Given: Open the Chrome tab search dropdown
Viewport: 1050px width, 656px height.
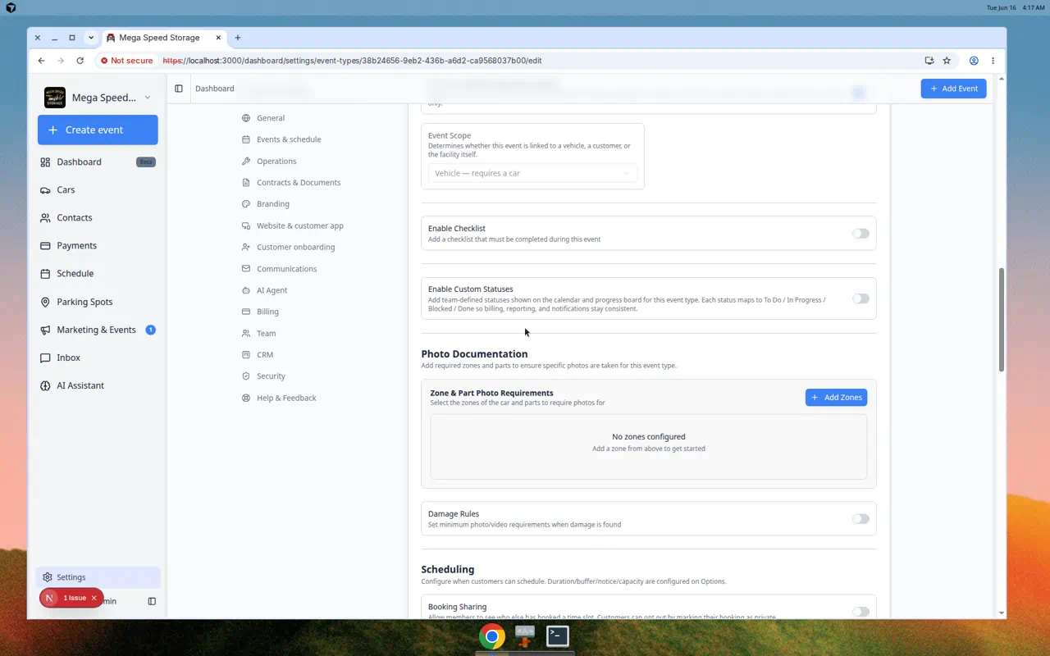Looking at the screenshot, I should tap(91, 38).
